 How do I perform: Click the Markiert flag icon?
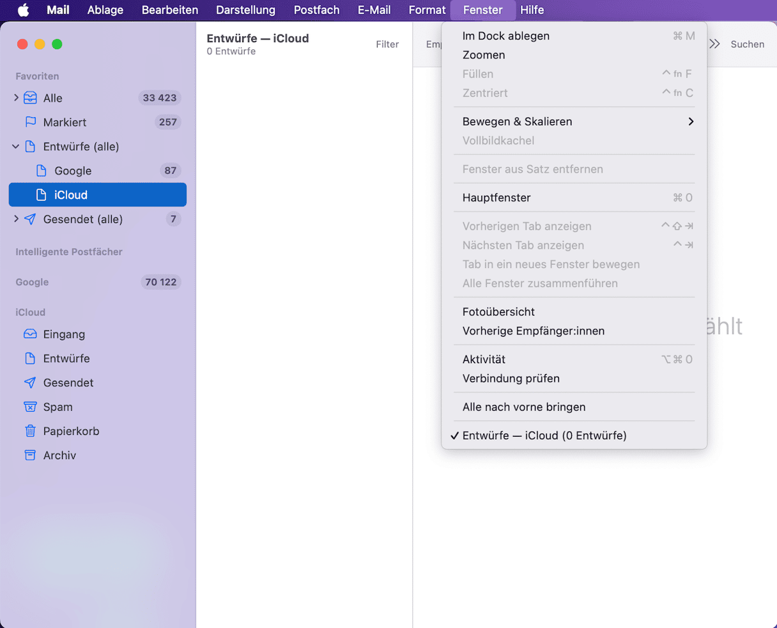pos(30,122)
